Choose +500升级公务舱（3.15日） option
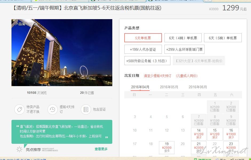 [147, 61]
